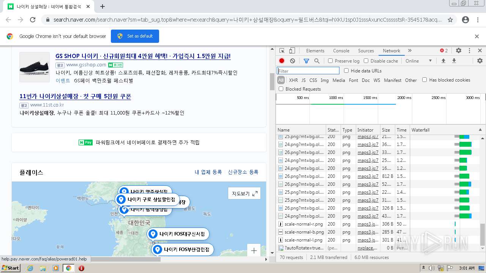
Task: Open 지도보기 expanded map view
Action: (x=245, y=194)
